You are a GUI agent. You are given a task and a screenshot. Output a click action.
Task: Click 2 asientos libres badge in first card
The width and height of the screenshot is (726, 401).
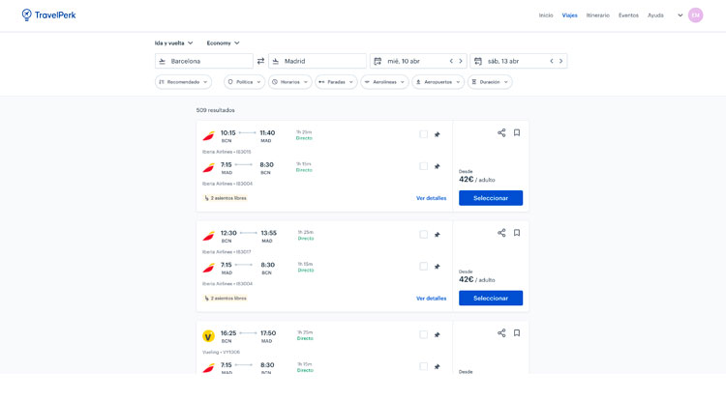pyautogui.click(x=226, y=198)
